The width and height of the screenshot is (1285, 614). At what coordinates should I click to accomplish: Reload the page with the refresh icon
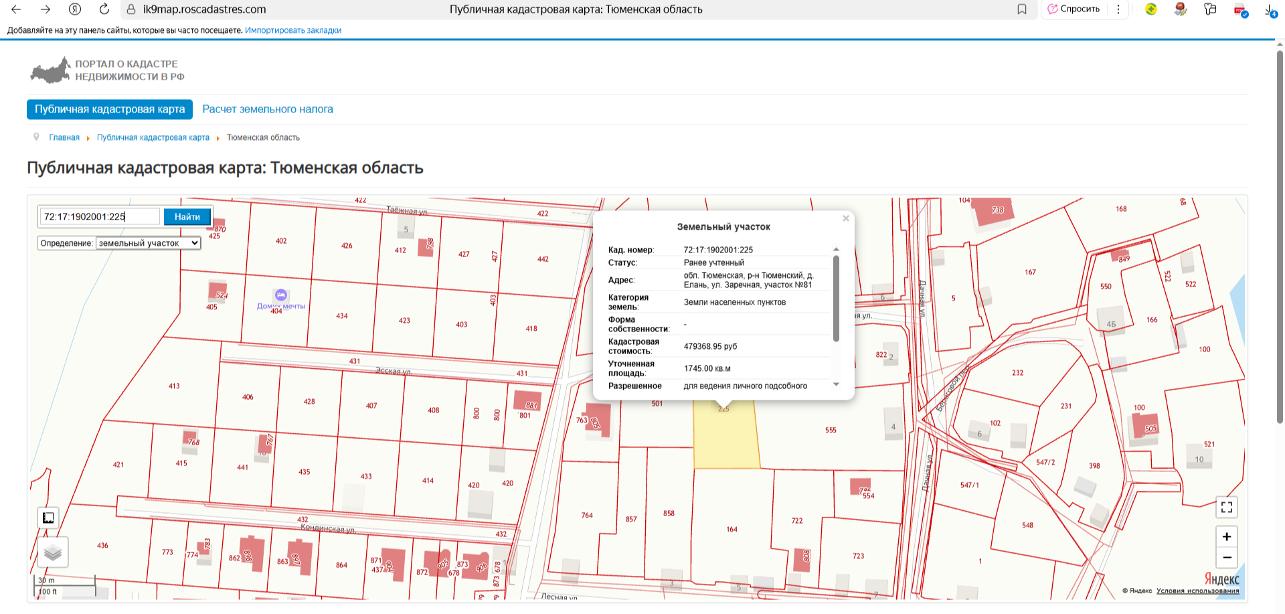[x=104, y=9]
